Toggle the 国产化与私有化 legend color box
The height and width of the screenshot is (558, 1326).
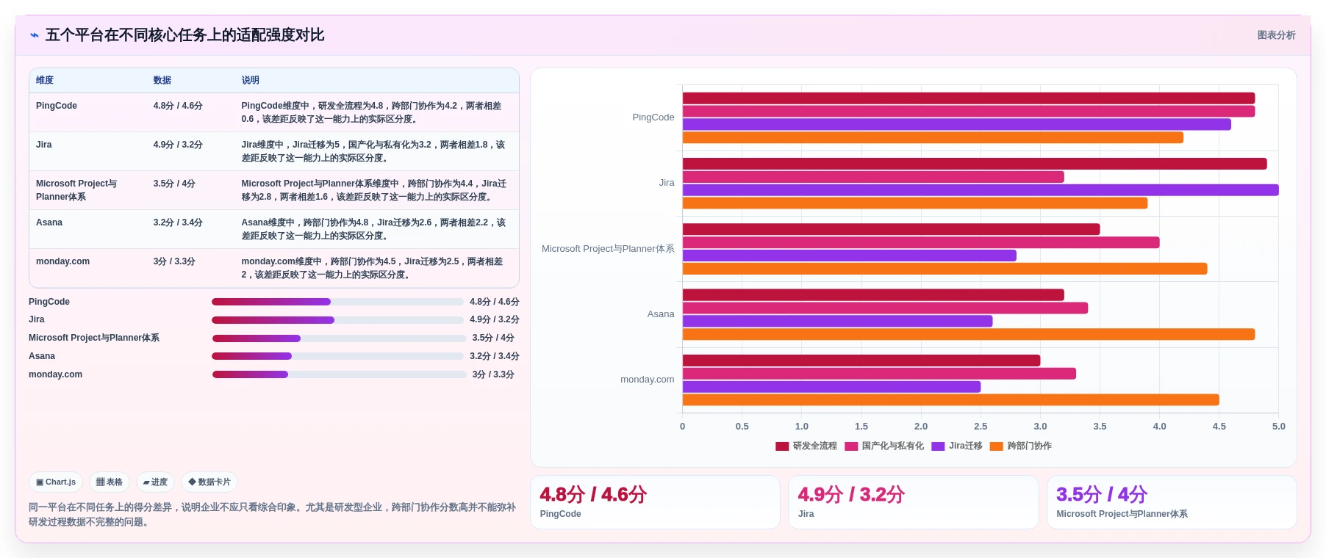851,446
